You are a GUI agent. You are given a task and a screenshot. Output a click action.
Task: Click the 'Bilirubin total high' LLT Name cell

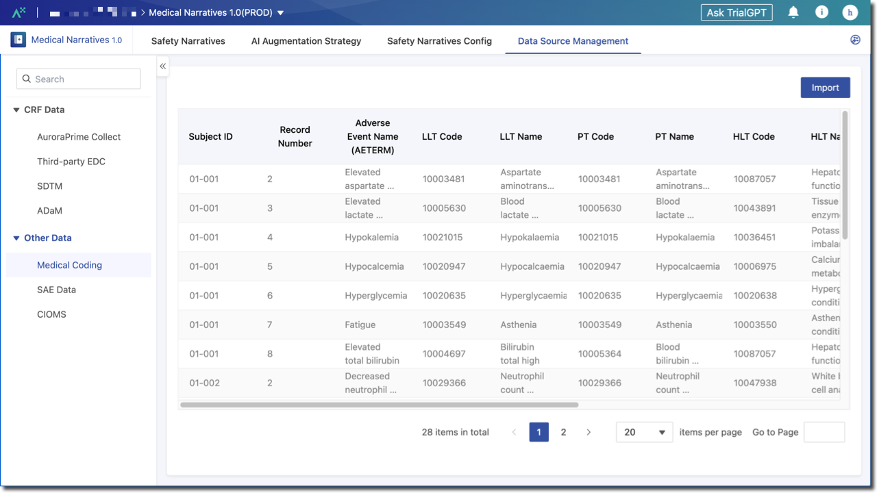point(520,354)
